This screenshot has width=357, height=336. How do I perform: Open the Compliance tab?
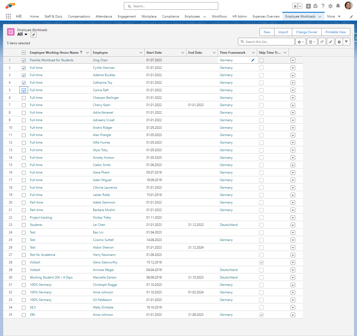click(x=171, y=16)
